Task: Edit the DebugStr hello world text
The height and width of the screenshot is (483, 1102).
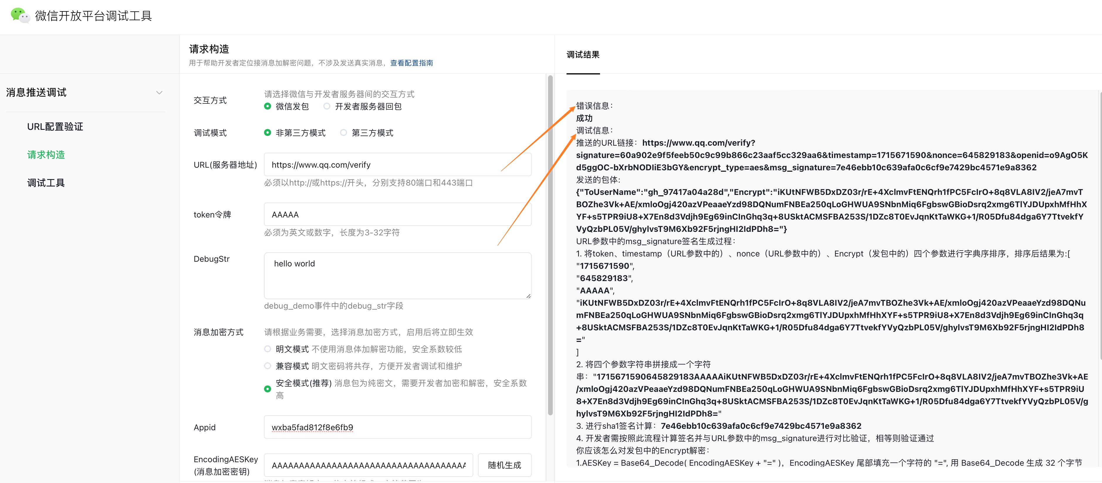Action: point(398,276)
